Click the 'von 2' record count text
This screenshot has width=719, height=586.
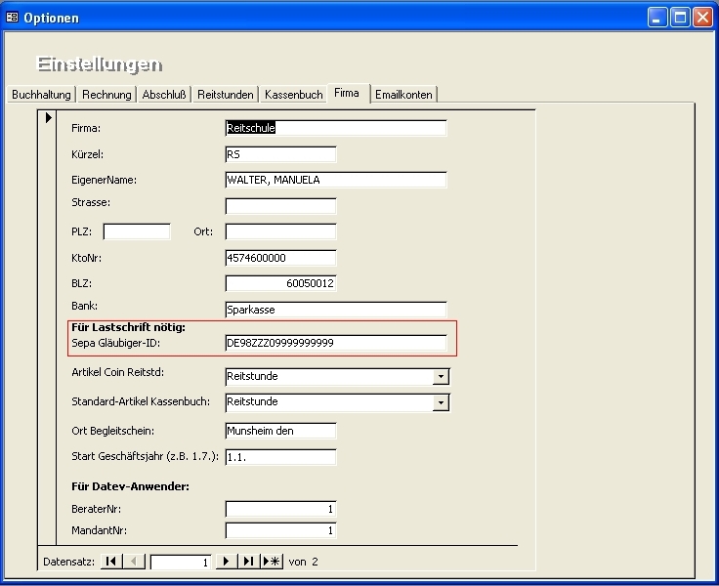tap(303, 562)
